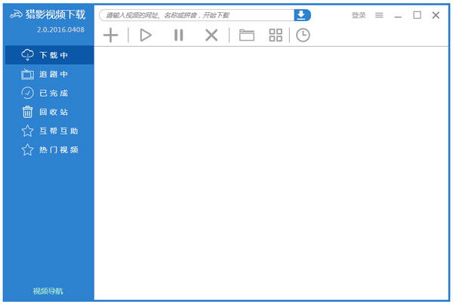Maximize the application window
The height and width of the screenshot is (305, 453).
(x=417, y=15)
